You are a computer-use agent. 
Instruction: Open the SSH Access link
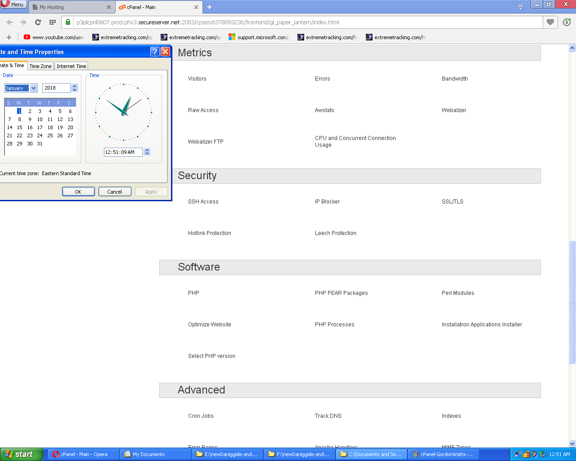(x=203, y=202)
